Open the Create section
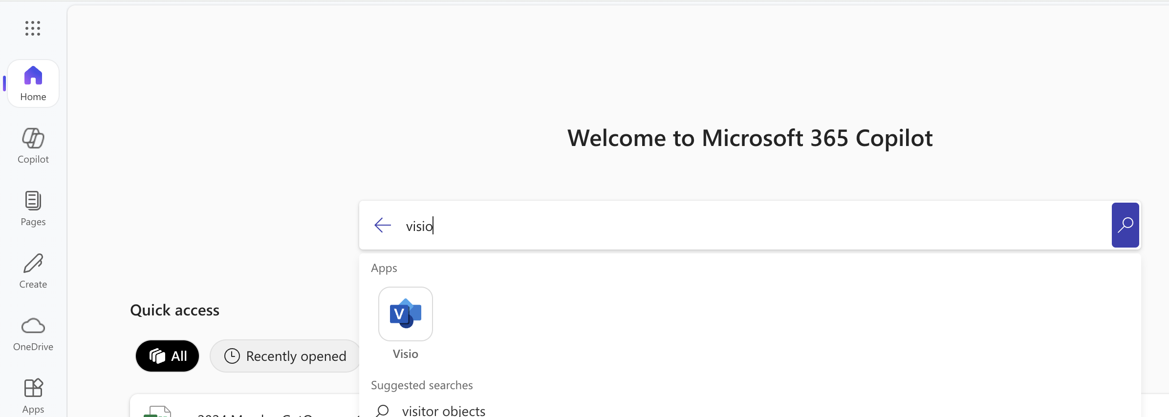Screen dimensions: 1169x417 coord(32,271)
